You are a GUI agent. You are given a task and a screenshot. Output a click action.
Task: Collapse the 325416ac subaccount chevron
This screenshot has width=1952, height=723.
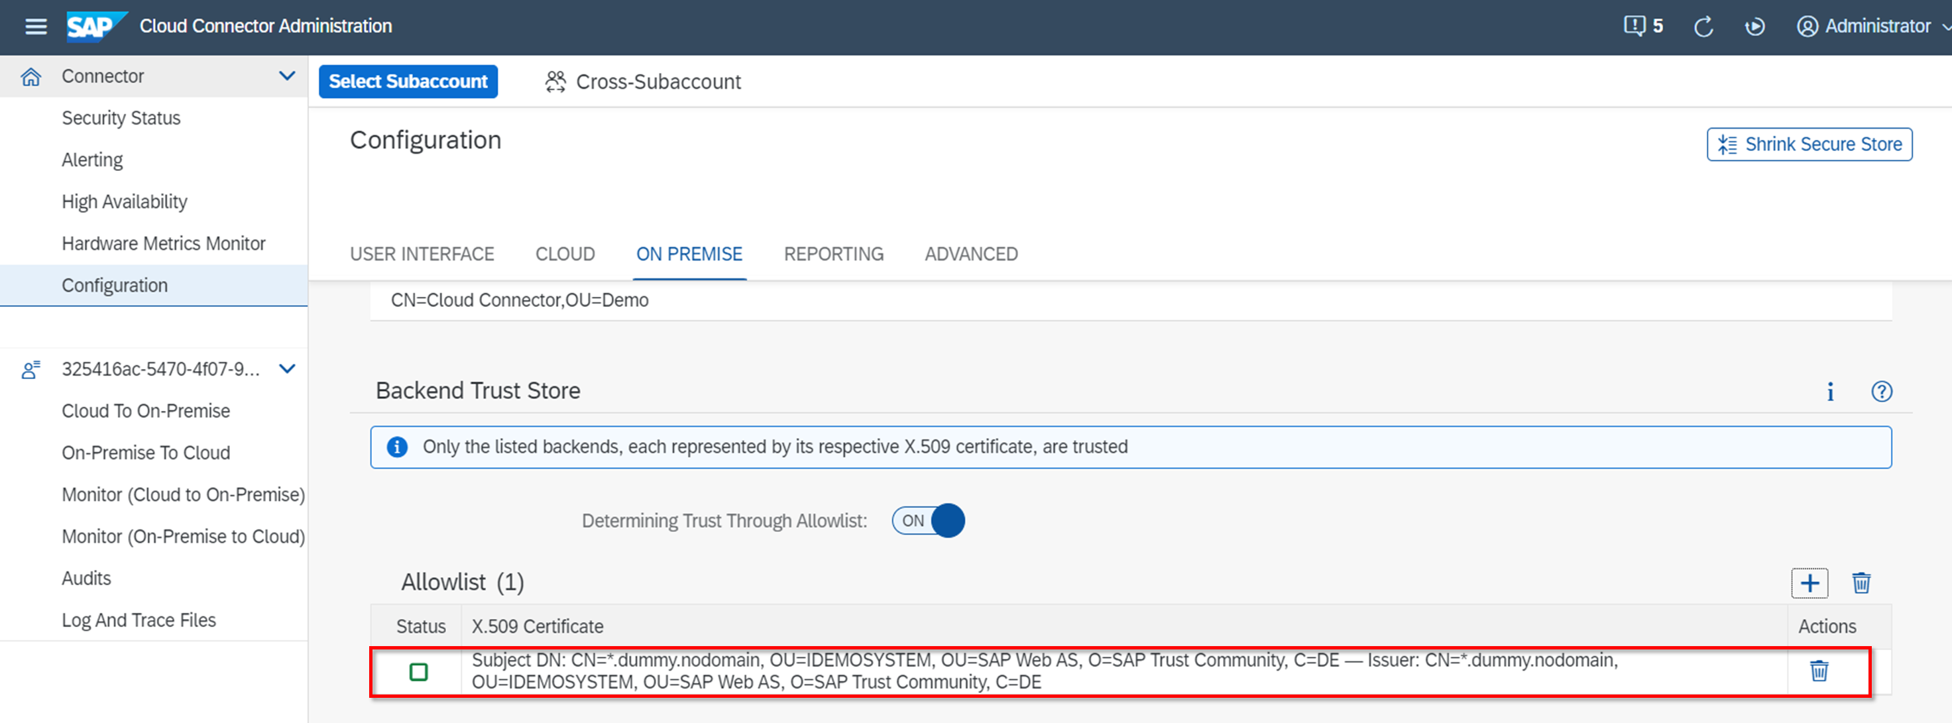(286, 369)
